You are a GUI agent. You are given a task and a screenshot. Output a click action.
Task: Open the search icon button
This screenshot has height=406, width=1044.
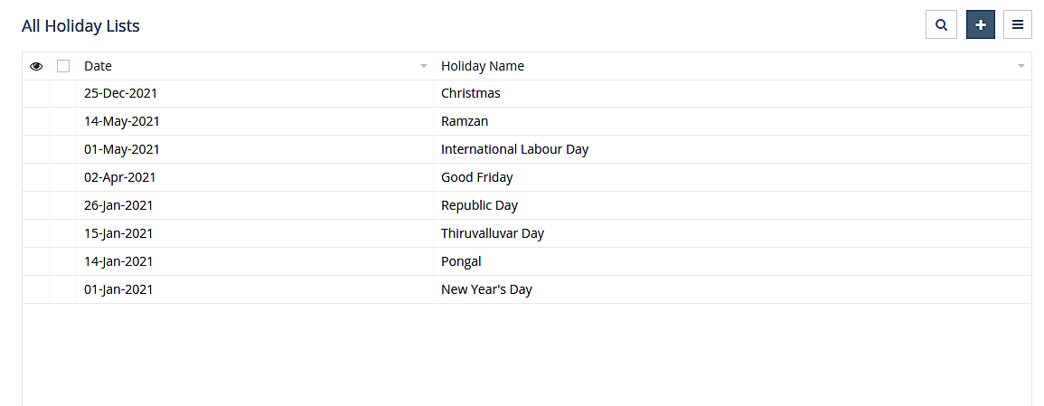pyautogui.click(x=941, y=25)
